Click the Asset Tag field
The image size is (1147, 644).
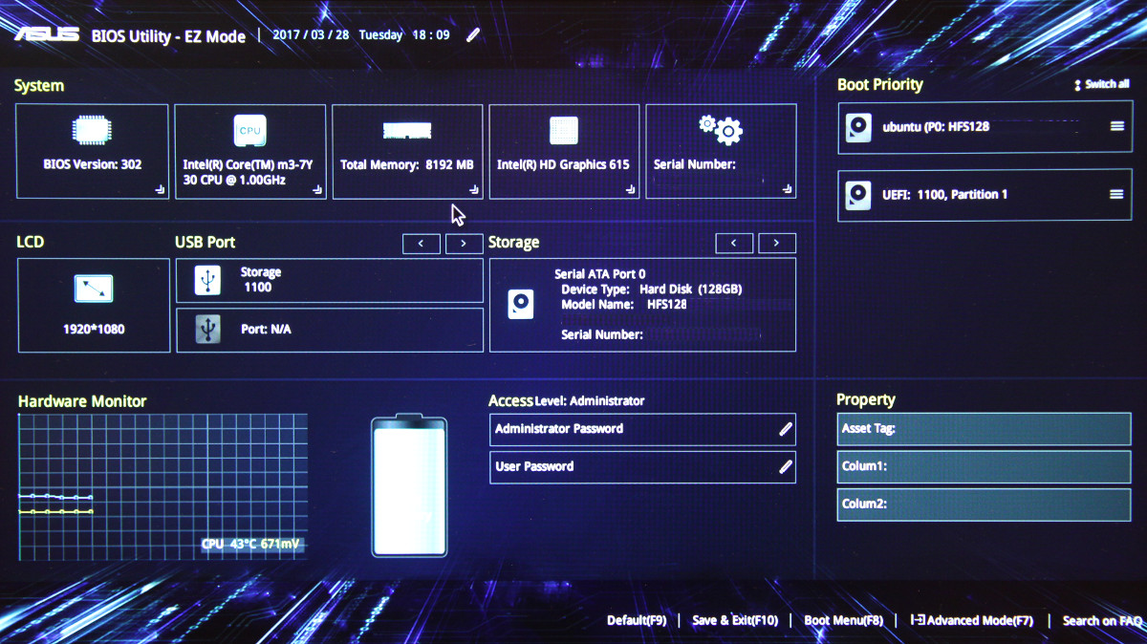pos(984,429)
